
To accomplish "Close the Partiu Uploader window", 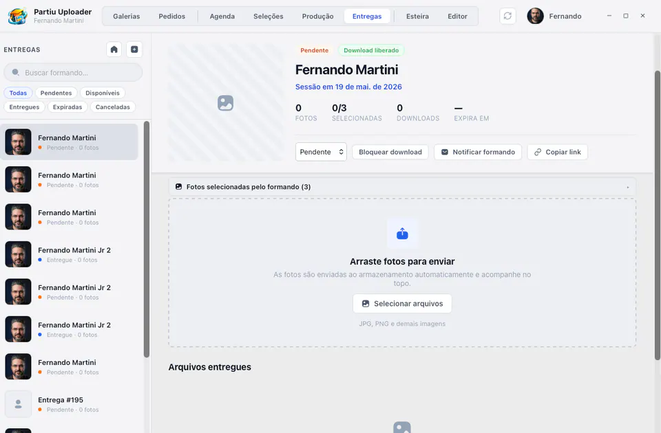I will 642,16.
